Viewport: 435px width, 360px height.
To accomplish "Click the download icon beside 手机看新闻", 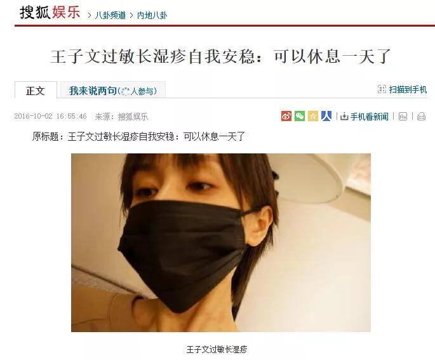I will click(344, 117).
